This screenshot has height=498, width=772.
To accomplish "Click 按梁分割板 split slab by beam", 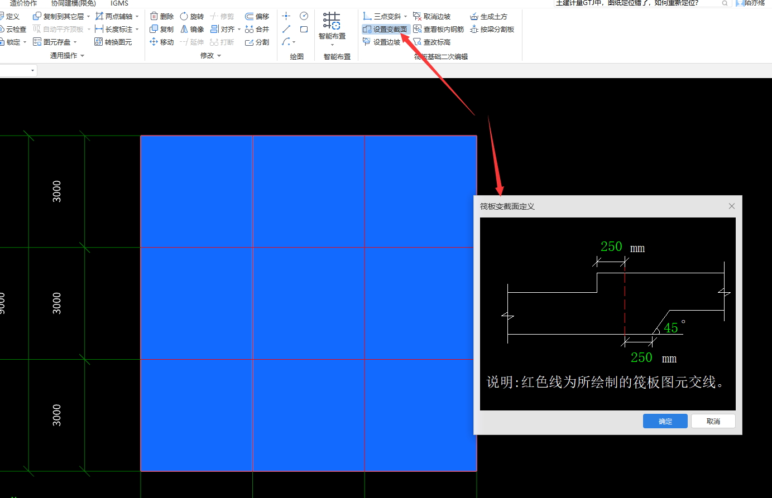I will [x=492, y=29].
